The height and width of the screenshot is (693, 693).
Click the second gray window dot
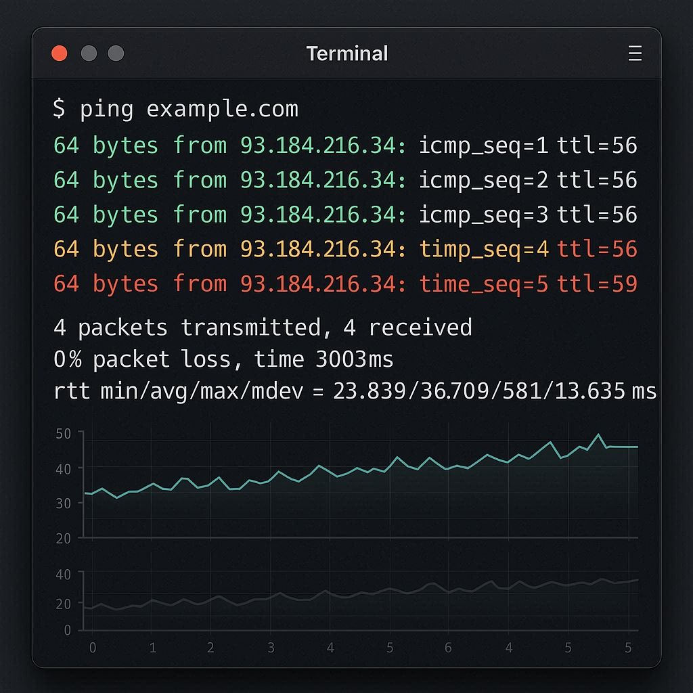pyautogui.click(x=116, y=53)
